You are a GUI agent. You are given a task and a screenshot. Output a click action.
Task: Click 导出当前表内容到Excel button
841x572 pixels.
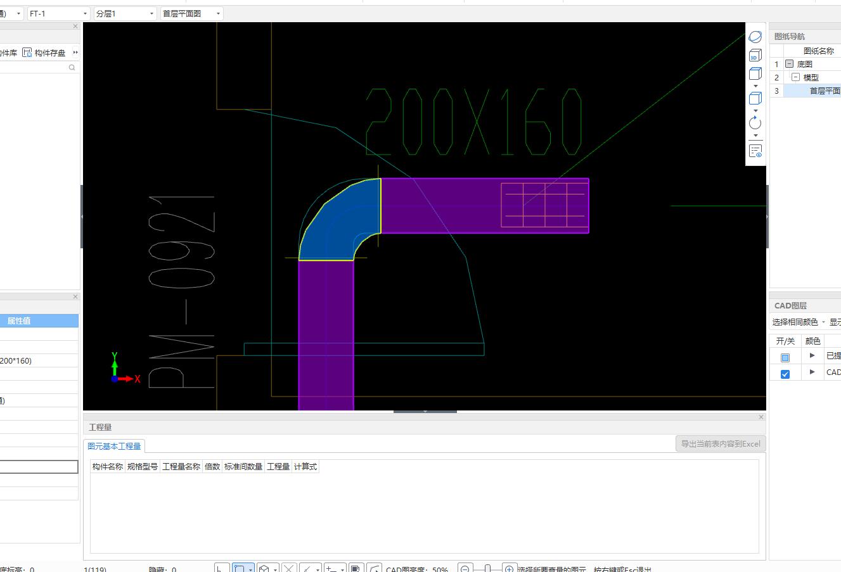pyautogui.click(x=721, y=443)
